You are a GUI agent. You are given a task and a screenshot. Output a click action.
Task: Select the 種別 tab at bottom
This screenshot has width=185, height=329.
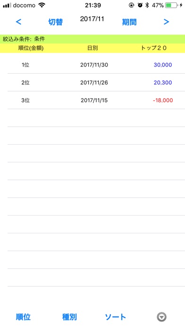69,317
